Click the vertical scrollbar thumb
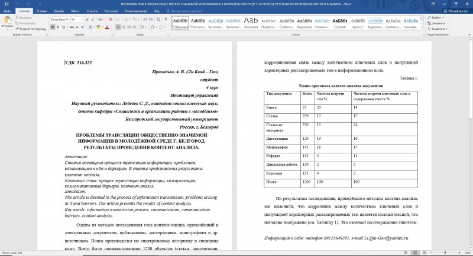 (470, 80)
